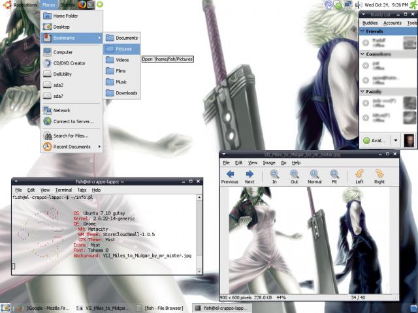
Task: Open the Available status dropdown arrow
Action: point(396,141)
